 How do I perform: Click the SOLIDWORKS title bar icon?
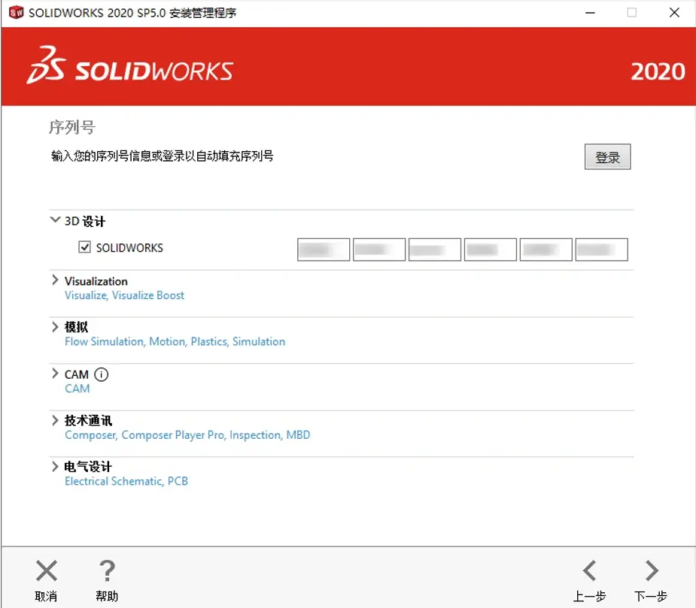coord(17,13)
